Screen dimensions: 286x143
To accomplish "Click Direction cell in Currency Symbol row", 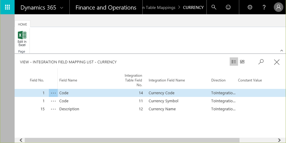I will [x=223, y=101].
